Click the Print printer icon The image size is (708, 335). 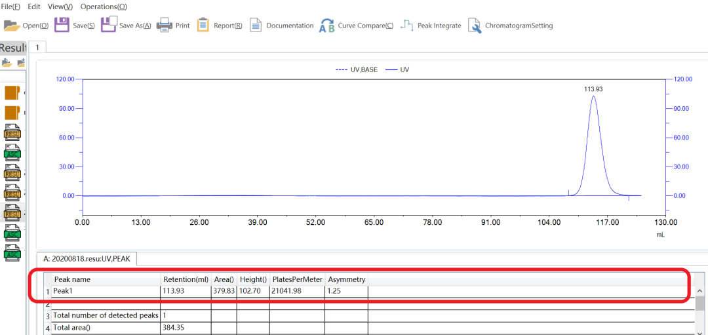coord(164,26)
